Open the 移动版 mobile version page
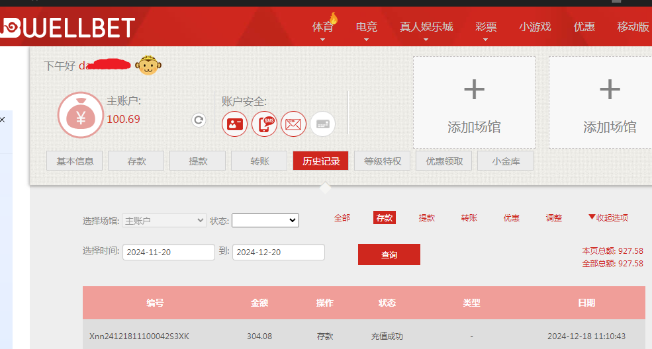 pos(633,27)
